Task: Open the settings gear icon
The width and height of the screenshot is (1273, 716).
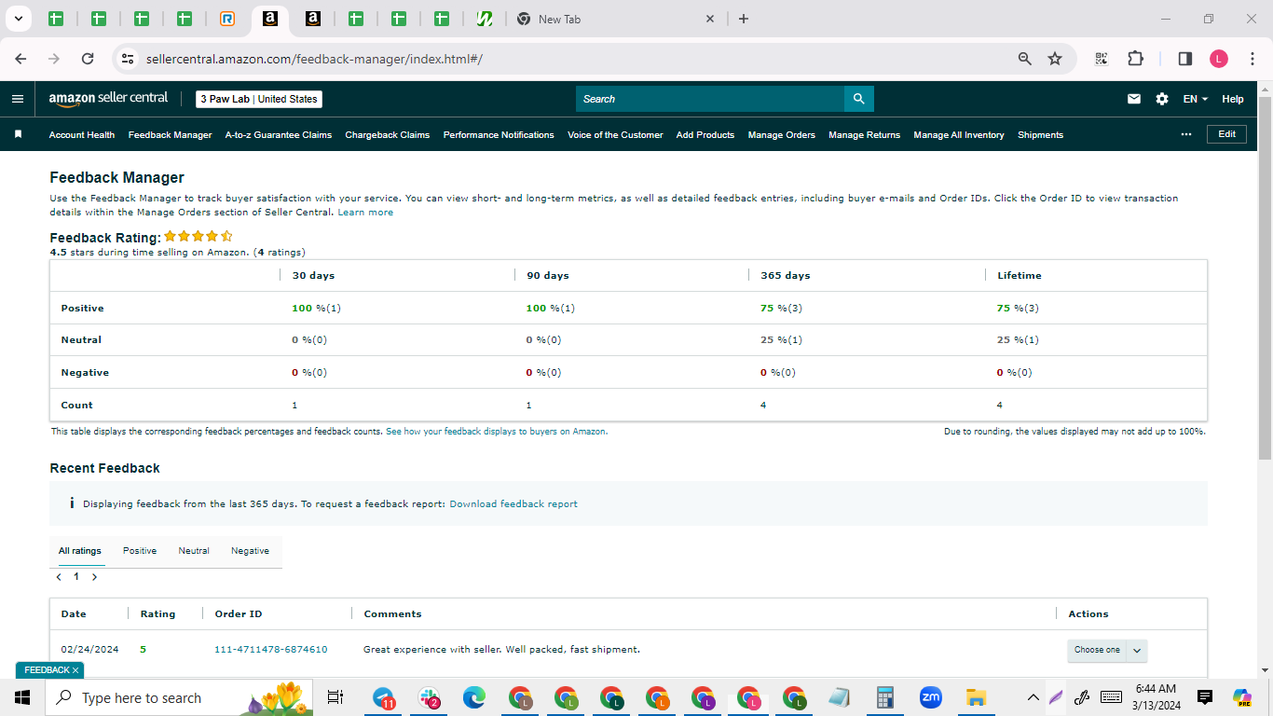Action: click(x=1162, y=99)
